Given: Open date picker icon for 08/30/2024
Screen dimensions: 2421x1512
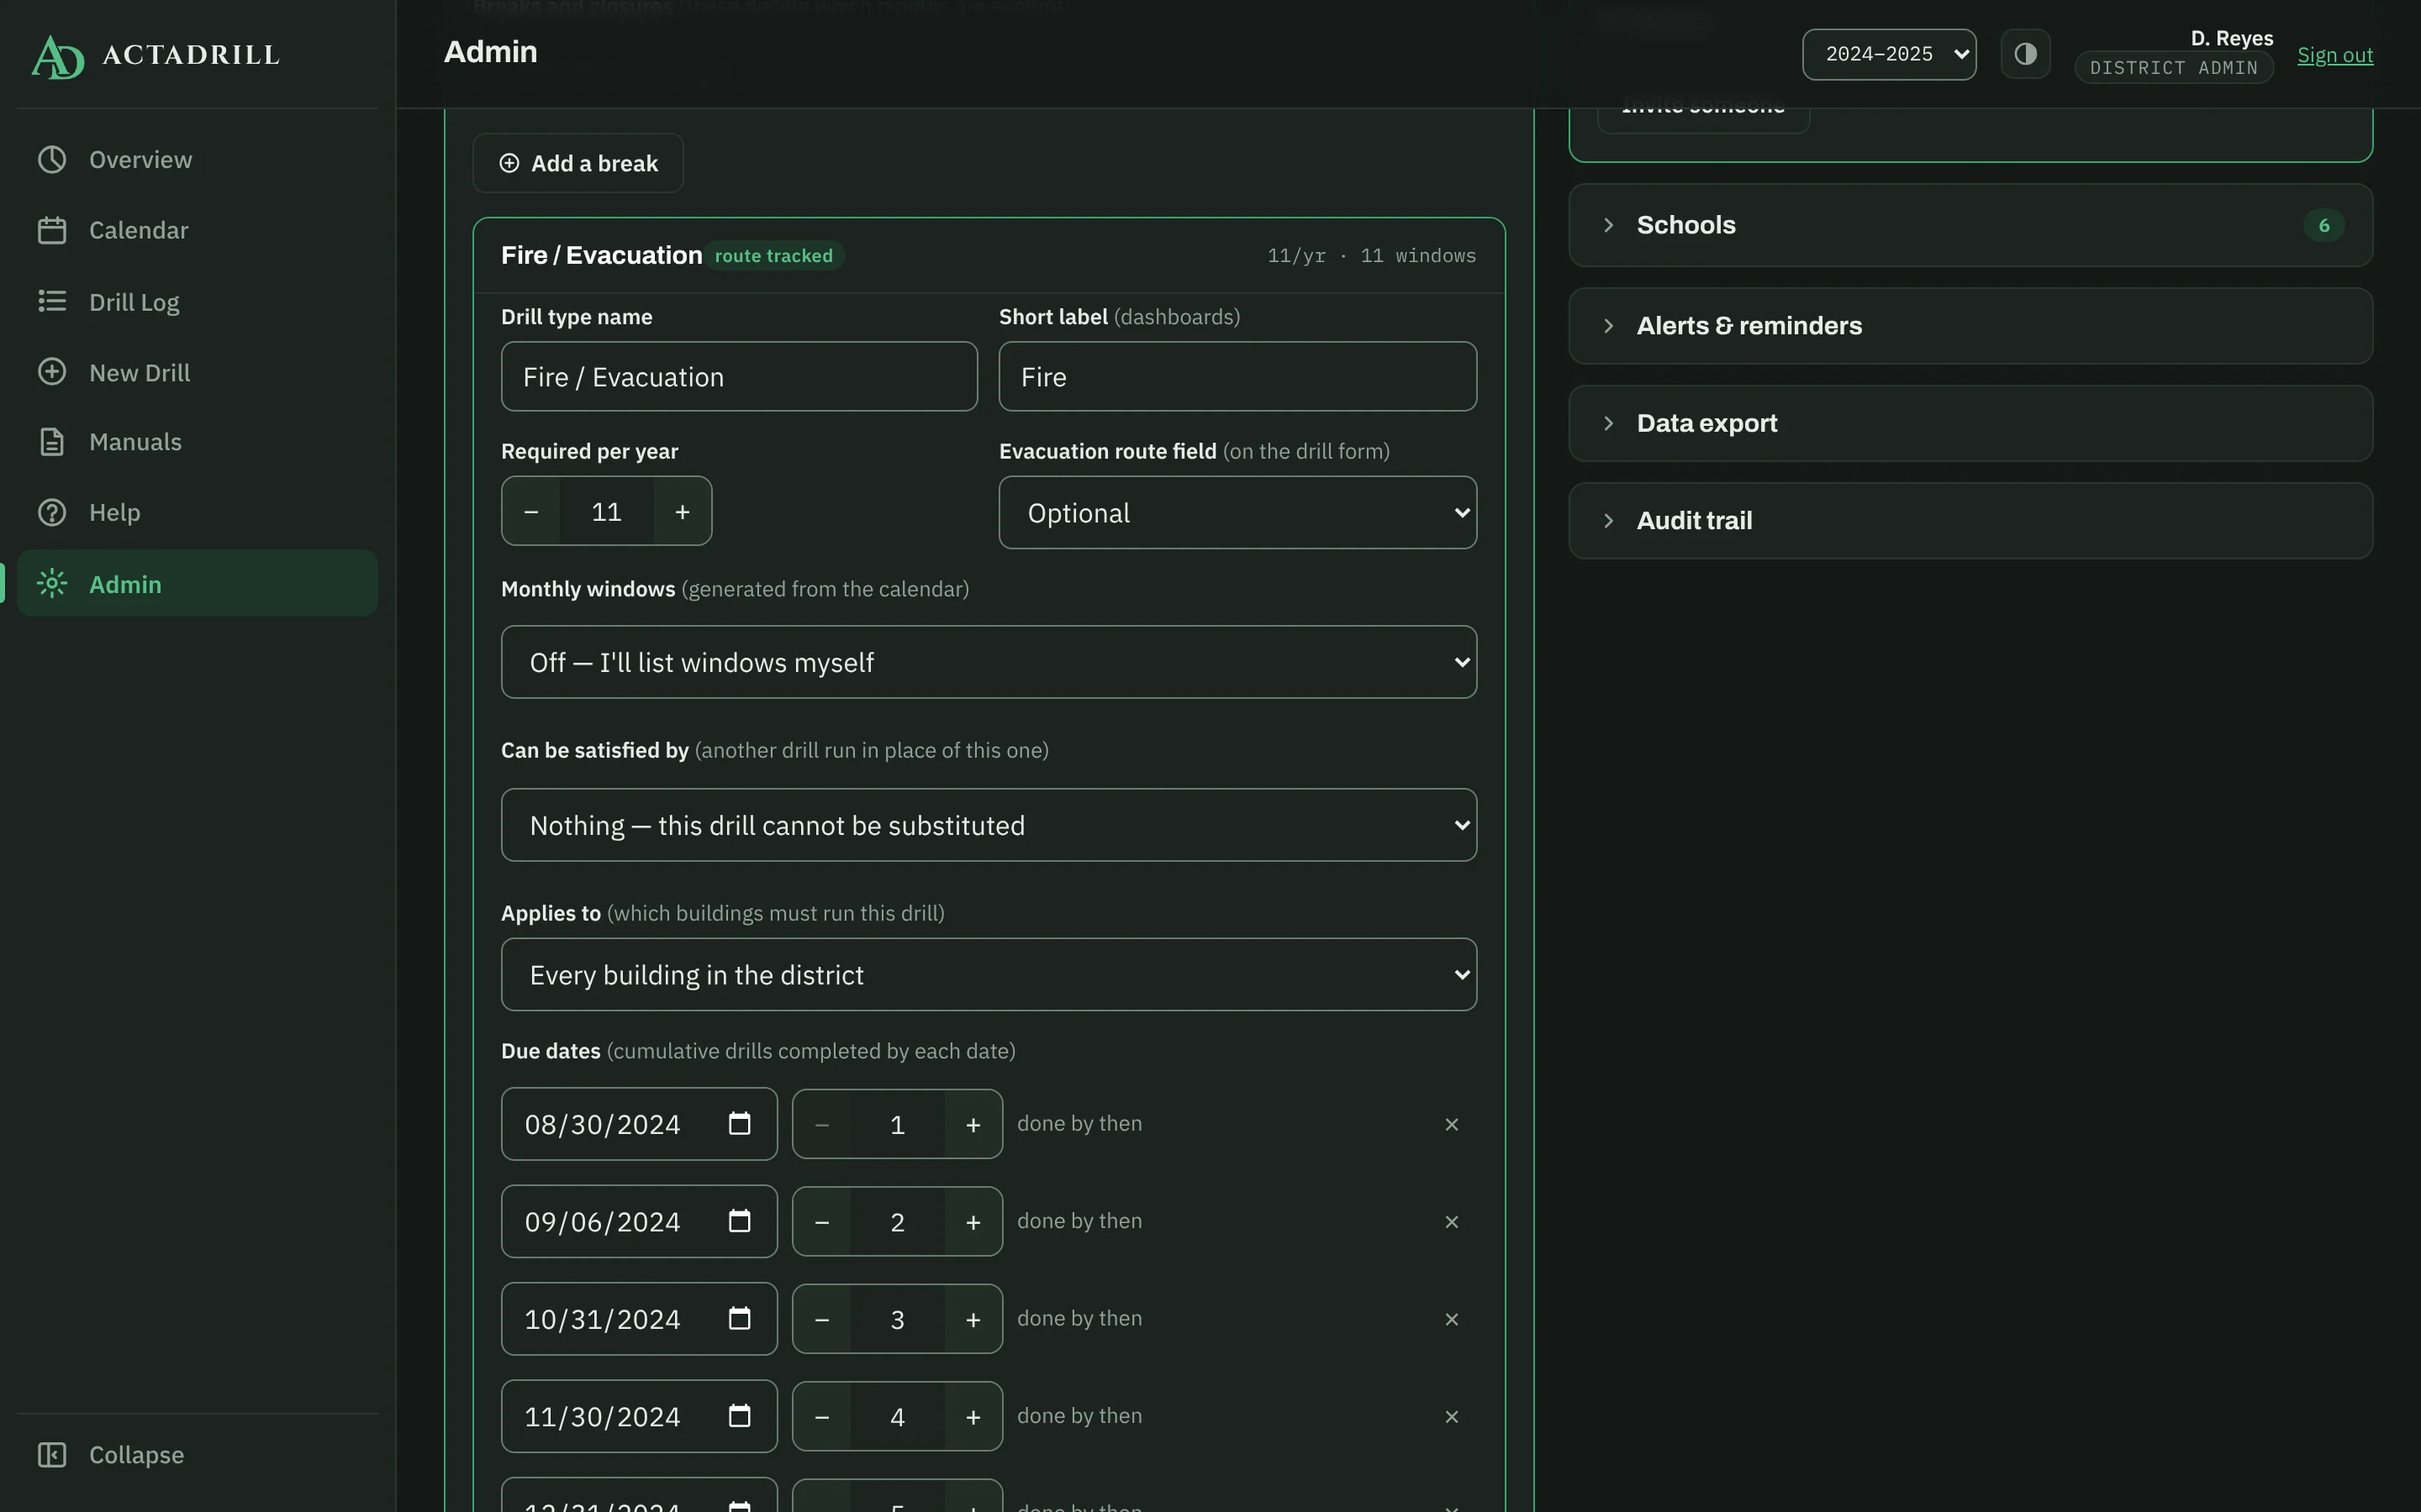Looking at the screenshot, I should [739, 1124].
